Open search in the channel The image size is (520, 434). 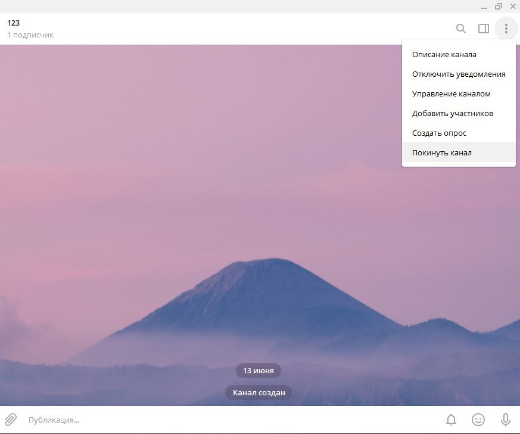[x=460, y=29]
